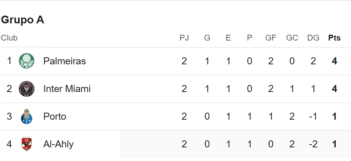The height and width of the screenshot is (161, 351).
Task: Click Al-Ahly goal difference value -2
Action: coord(313,144)
